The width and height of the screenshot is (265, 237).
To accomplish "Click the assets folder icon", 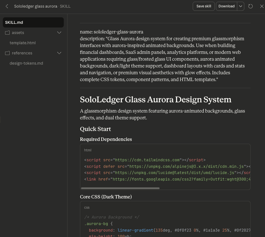I will pyautogui.click(x=7, y=33).
